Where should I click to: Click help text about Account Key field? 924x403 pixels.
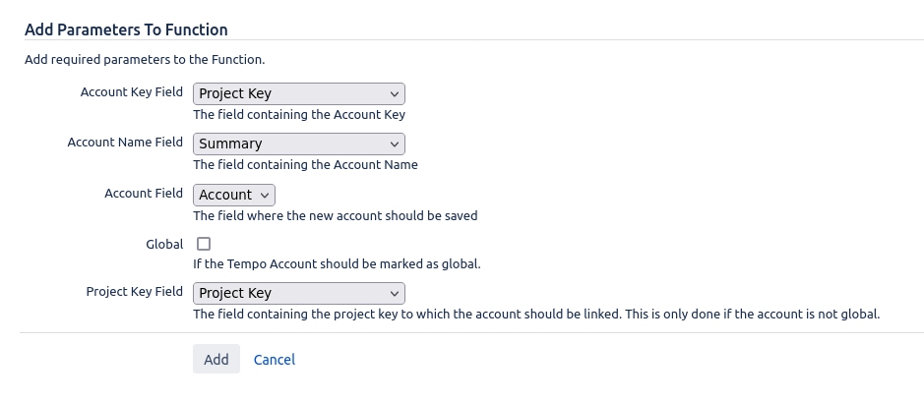click(299, 115)
